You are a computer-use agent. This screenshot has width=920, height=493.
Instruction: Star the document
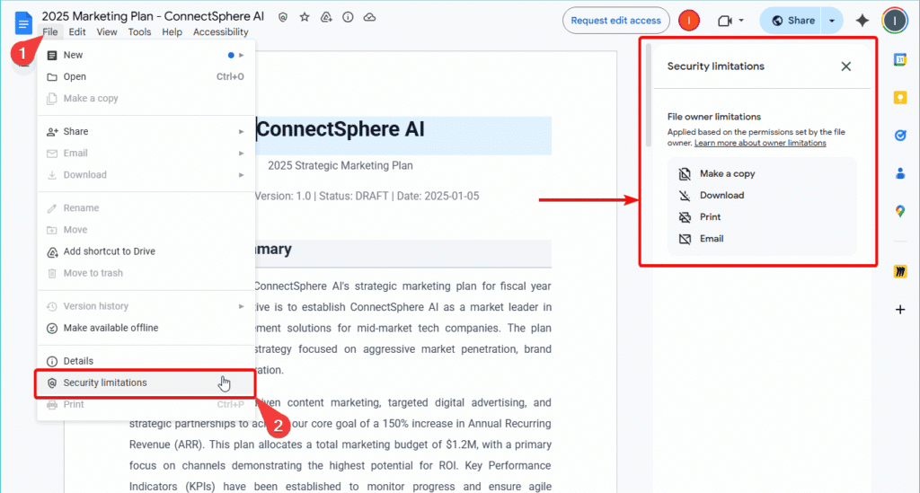pos(305,17)
